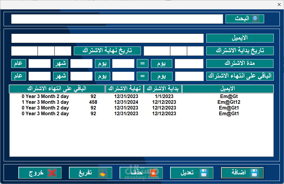The width and height of the screenshot is (284, 184).
Task: Click the تفريغ button text
Action: (85, 173)
